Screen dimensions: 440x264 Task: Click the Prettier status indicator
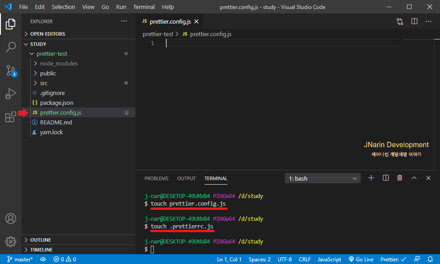[x=393, y=259]
